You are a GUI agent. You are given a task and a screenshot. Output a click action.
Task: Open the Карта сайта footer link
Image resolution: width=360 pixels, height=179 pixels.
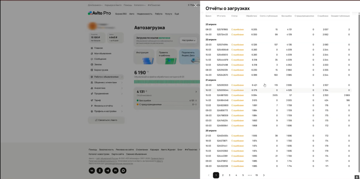click(x=118, y=154)
